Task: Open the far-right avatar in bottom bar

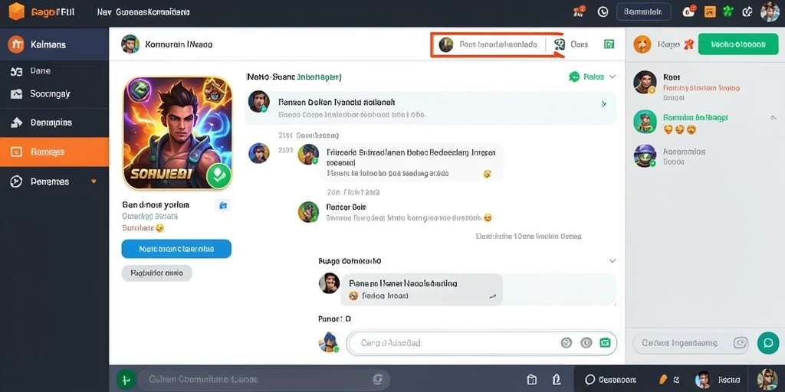Action: [x=767, y=380]
